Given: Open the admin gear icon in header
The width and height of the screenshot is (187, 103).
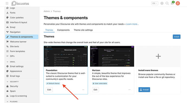Looking at the screenshot, I should pyautogui.click(x=162, y=3).
